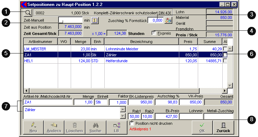Toggle the checkbox in the HEL1 row
The width and height of the screenshot is (258, 137).
click(x=225, y=60)
